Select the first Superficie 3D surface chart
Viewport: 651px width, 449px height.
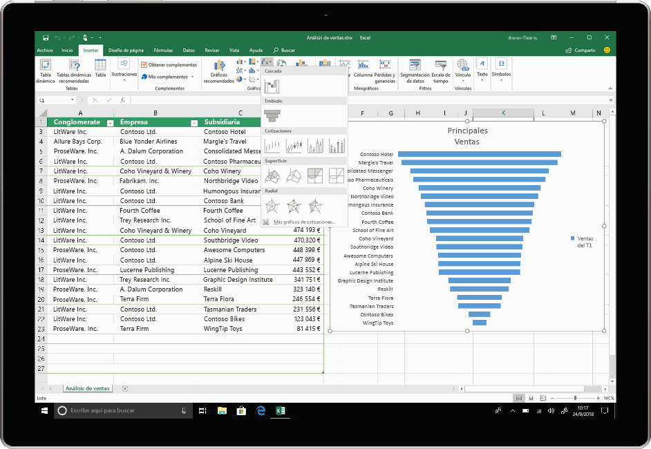point(272,176)
